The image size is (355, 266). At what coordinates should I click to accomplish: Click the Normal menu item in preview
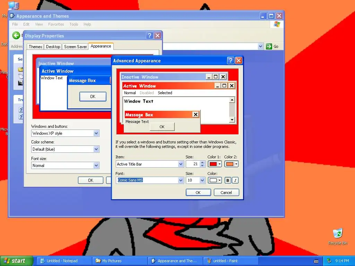tap(130, 93)
